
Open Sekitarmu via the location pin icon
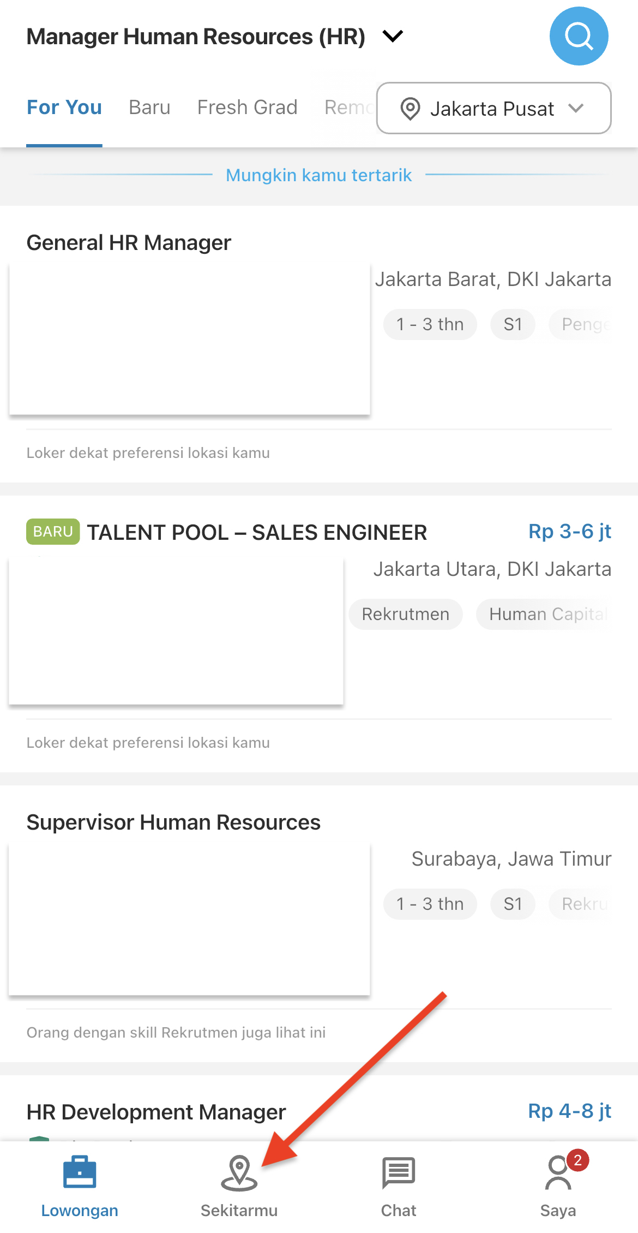(239, 1171)
